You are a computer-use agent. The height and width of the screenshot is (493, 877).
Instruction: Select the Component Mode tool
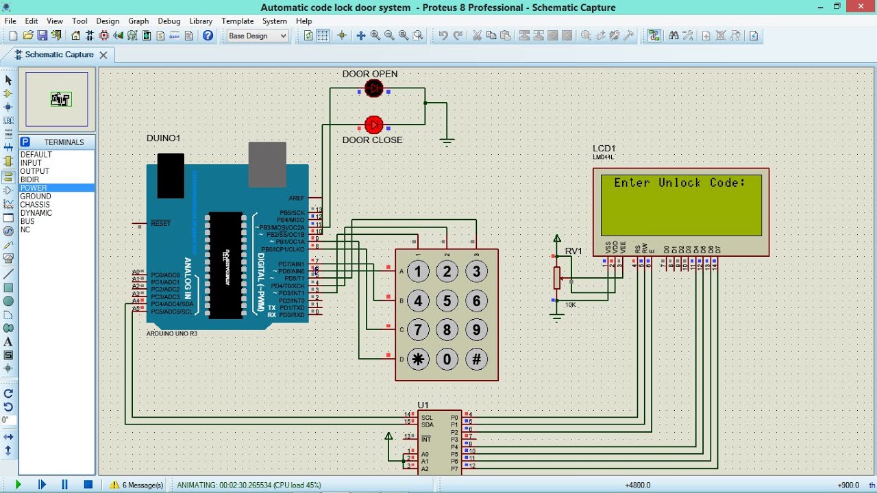point(8,94)
